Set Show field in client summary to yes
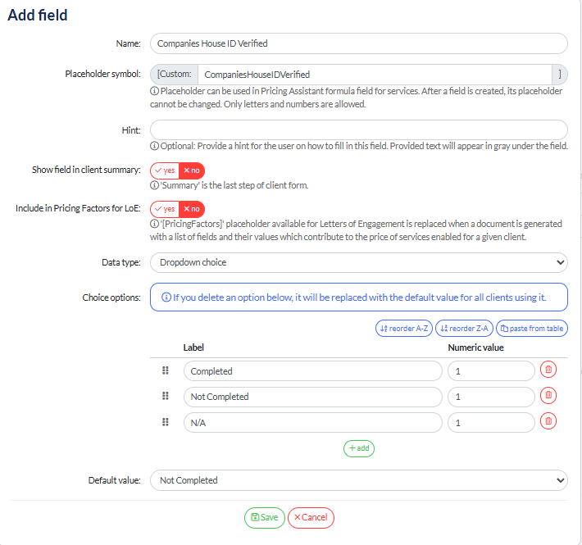The width and height of the screenshot is (582, 545). (x=165, y=170)
